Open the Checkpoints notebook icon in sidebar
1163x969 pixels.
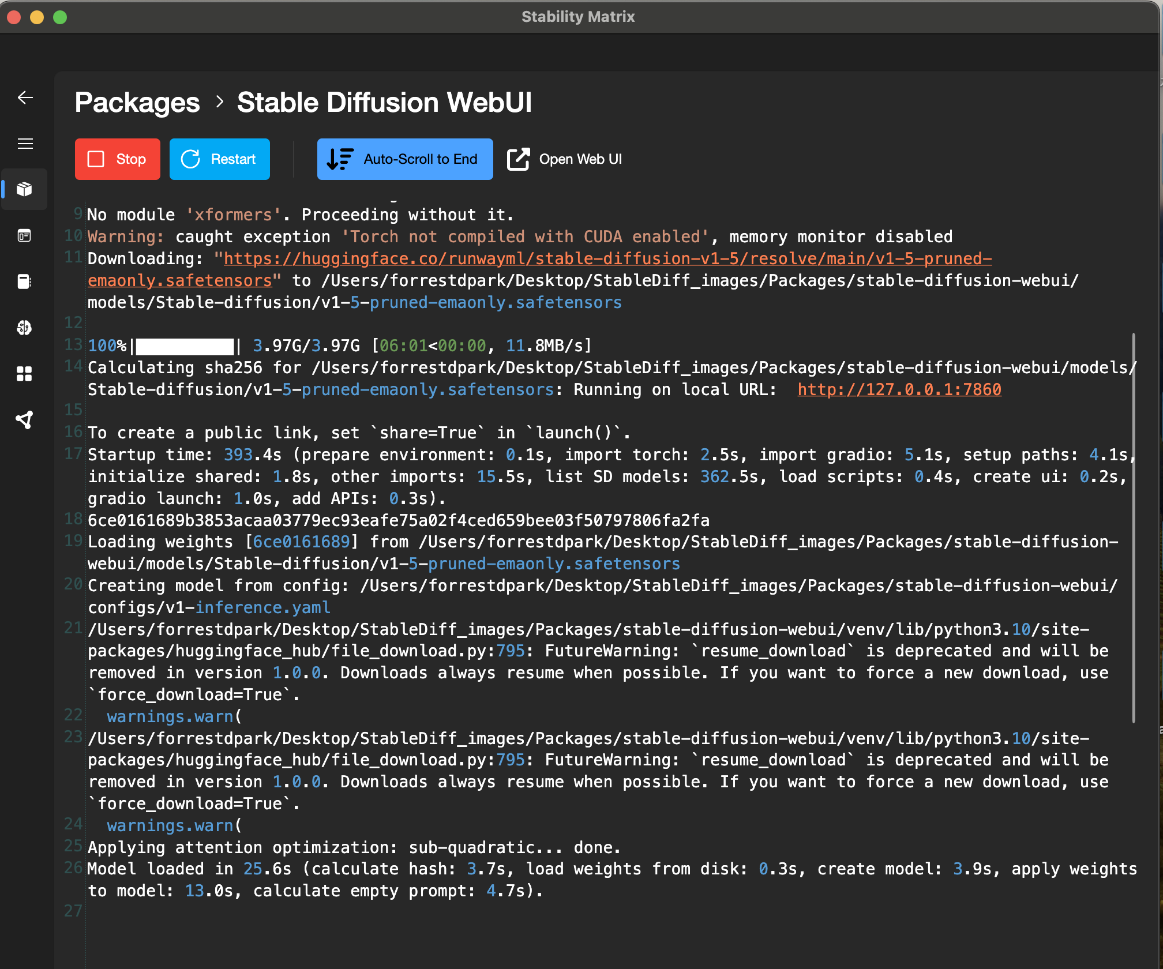25,281
